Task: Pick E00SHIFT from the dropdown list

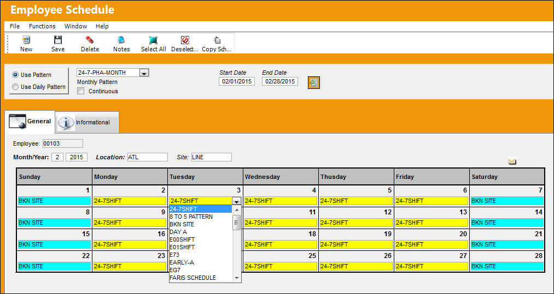Action: pos(200,239)
